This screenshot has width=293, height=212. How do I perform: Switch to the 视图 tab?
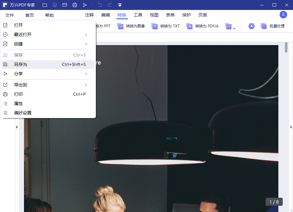154,15
